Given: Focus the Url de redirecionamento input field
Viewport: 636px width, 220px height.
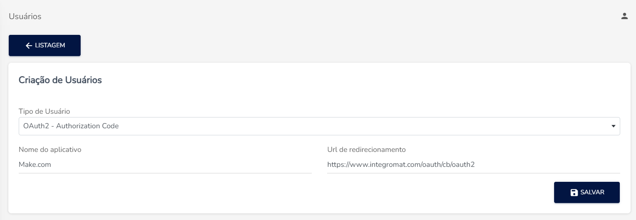Looking at the screenshot, I should 473,165.
